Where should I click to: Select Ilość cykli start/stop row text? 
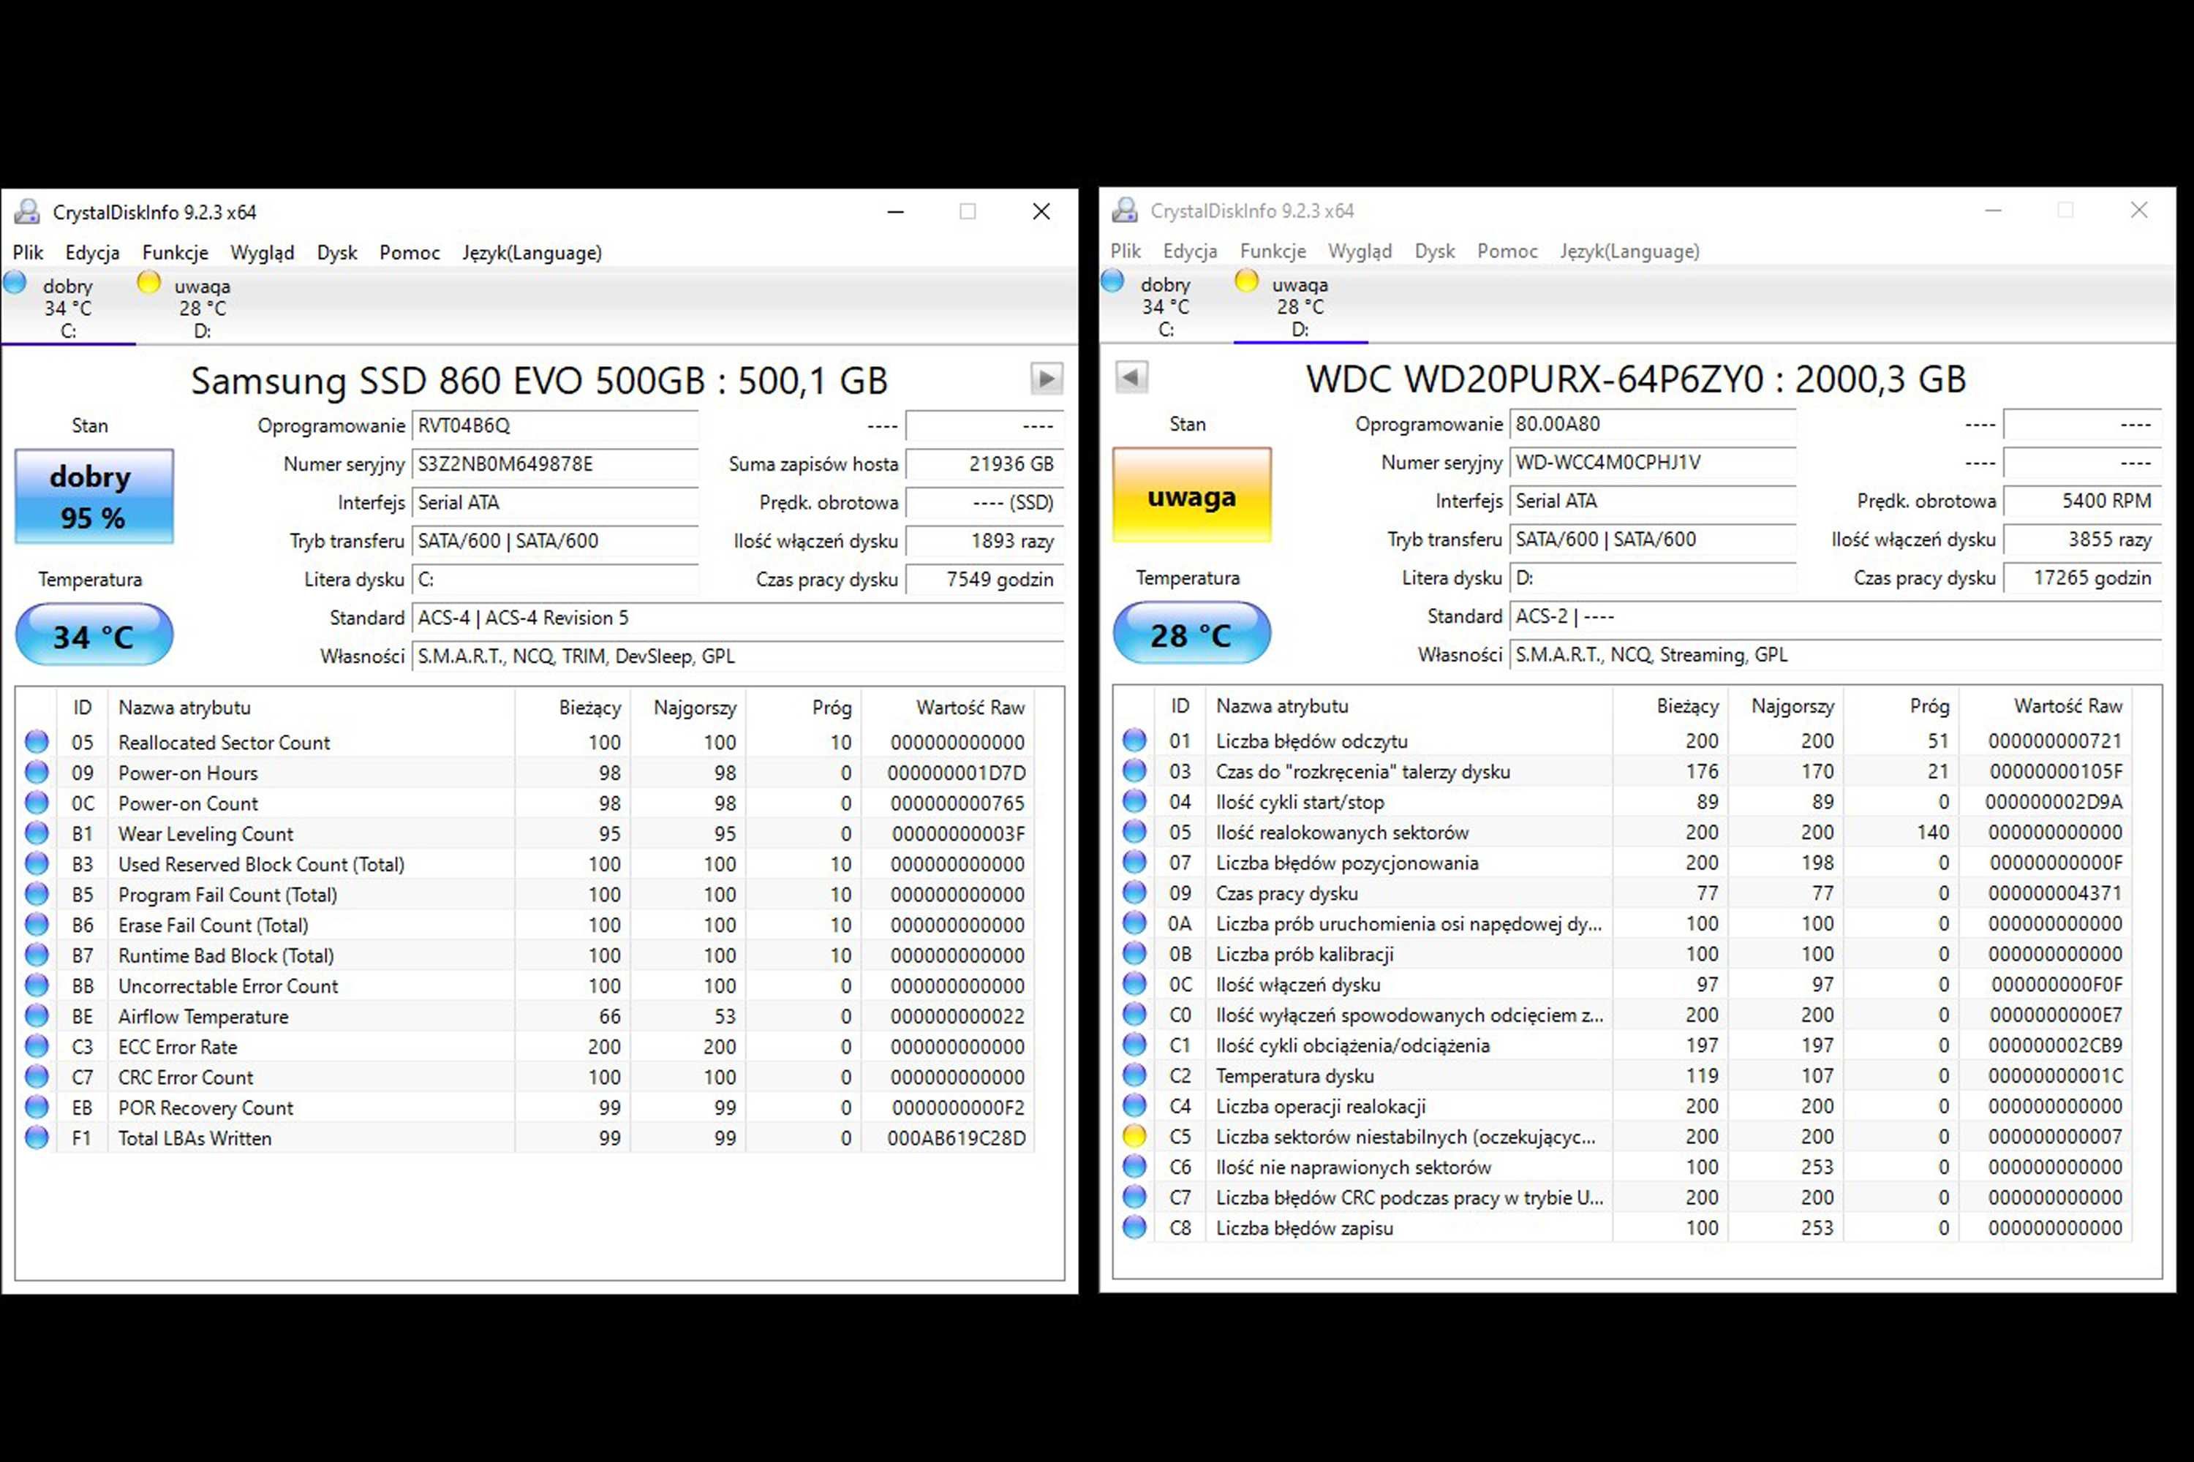tap(1300, 802)
